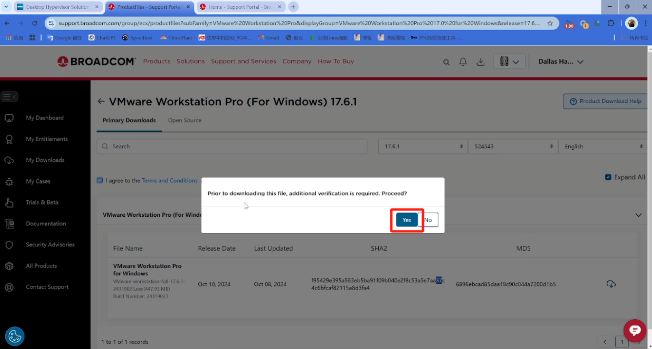Click the download cloud icon for VMware Workstation Pro
The height and width of the screenshot is (349, 652).
[611, 284]
